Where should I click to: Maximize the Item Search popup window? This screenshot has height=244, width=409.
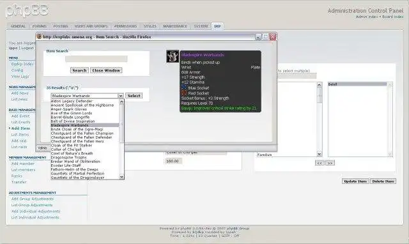pyautogui.click(x=265, y=37)
